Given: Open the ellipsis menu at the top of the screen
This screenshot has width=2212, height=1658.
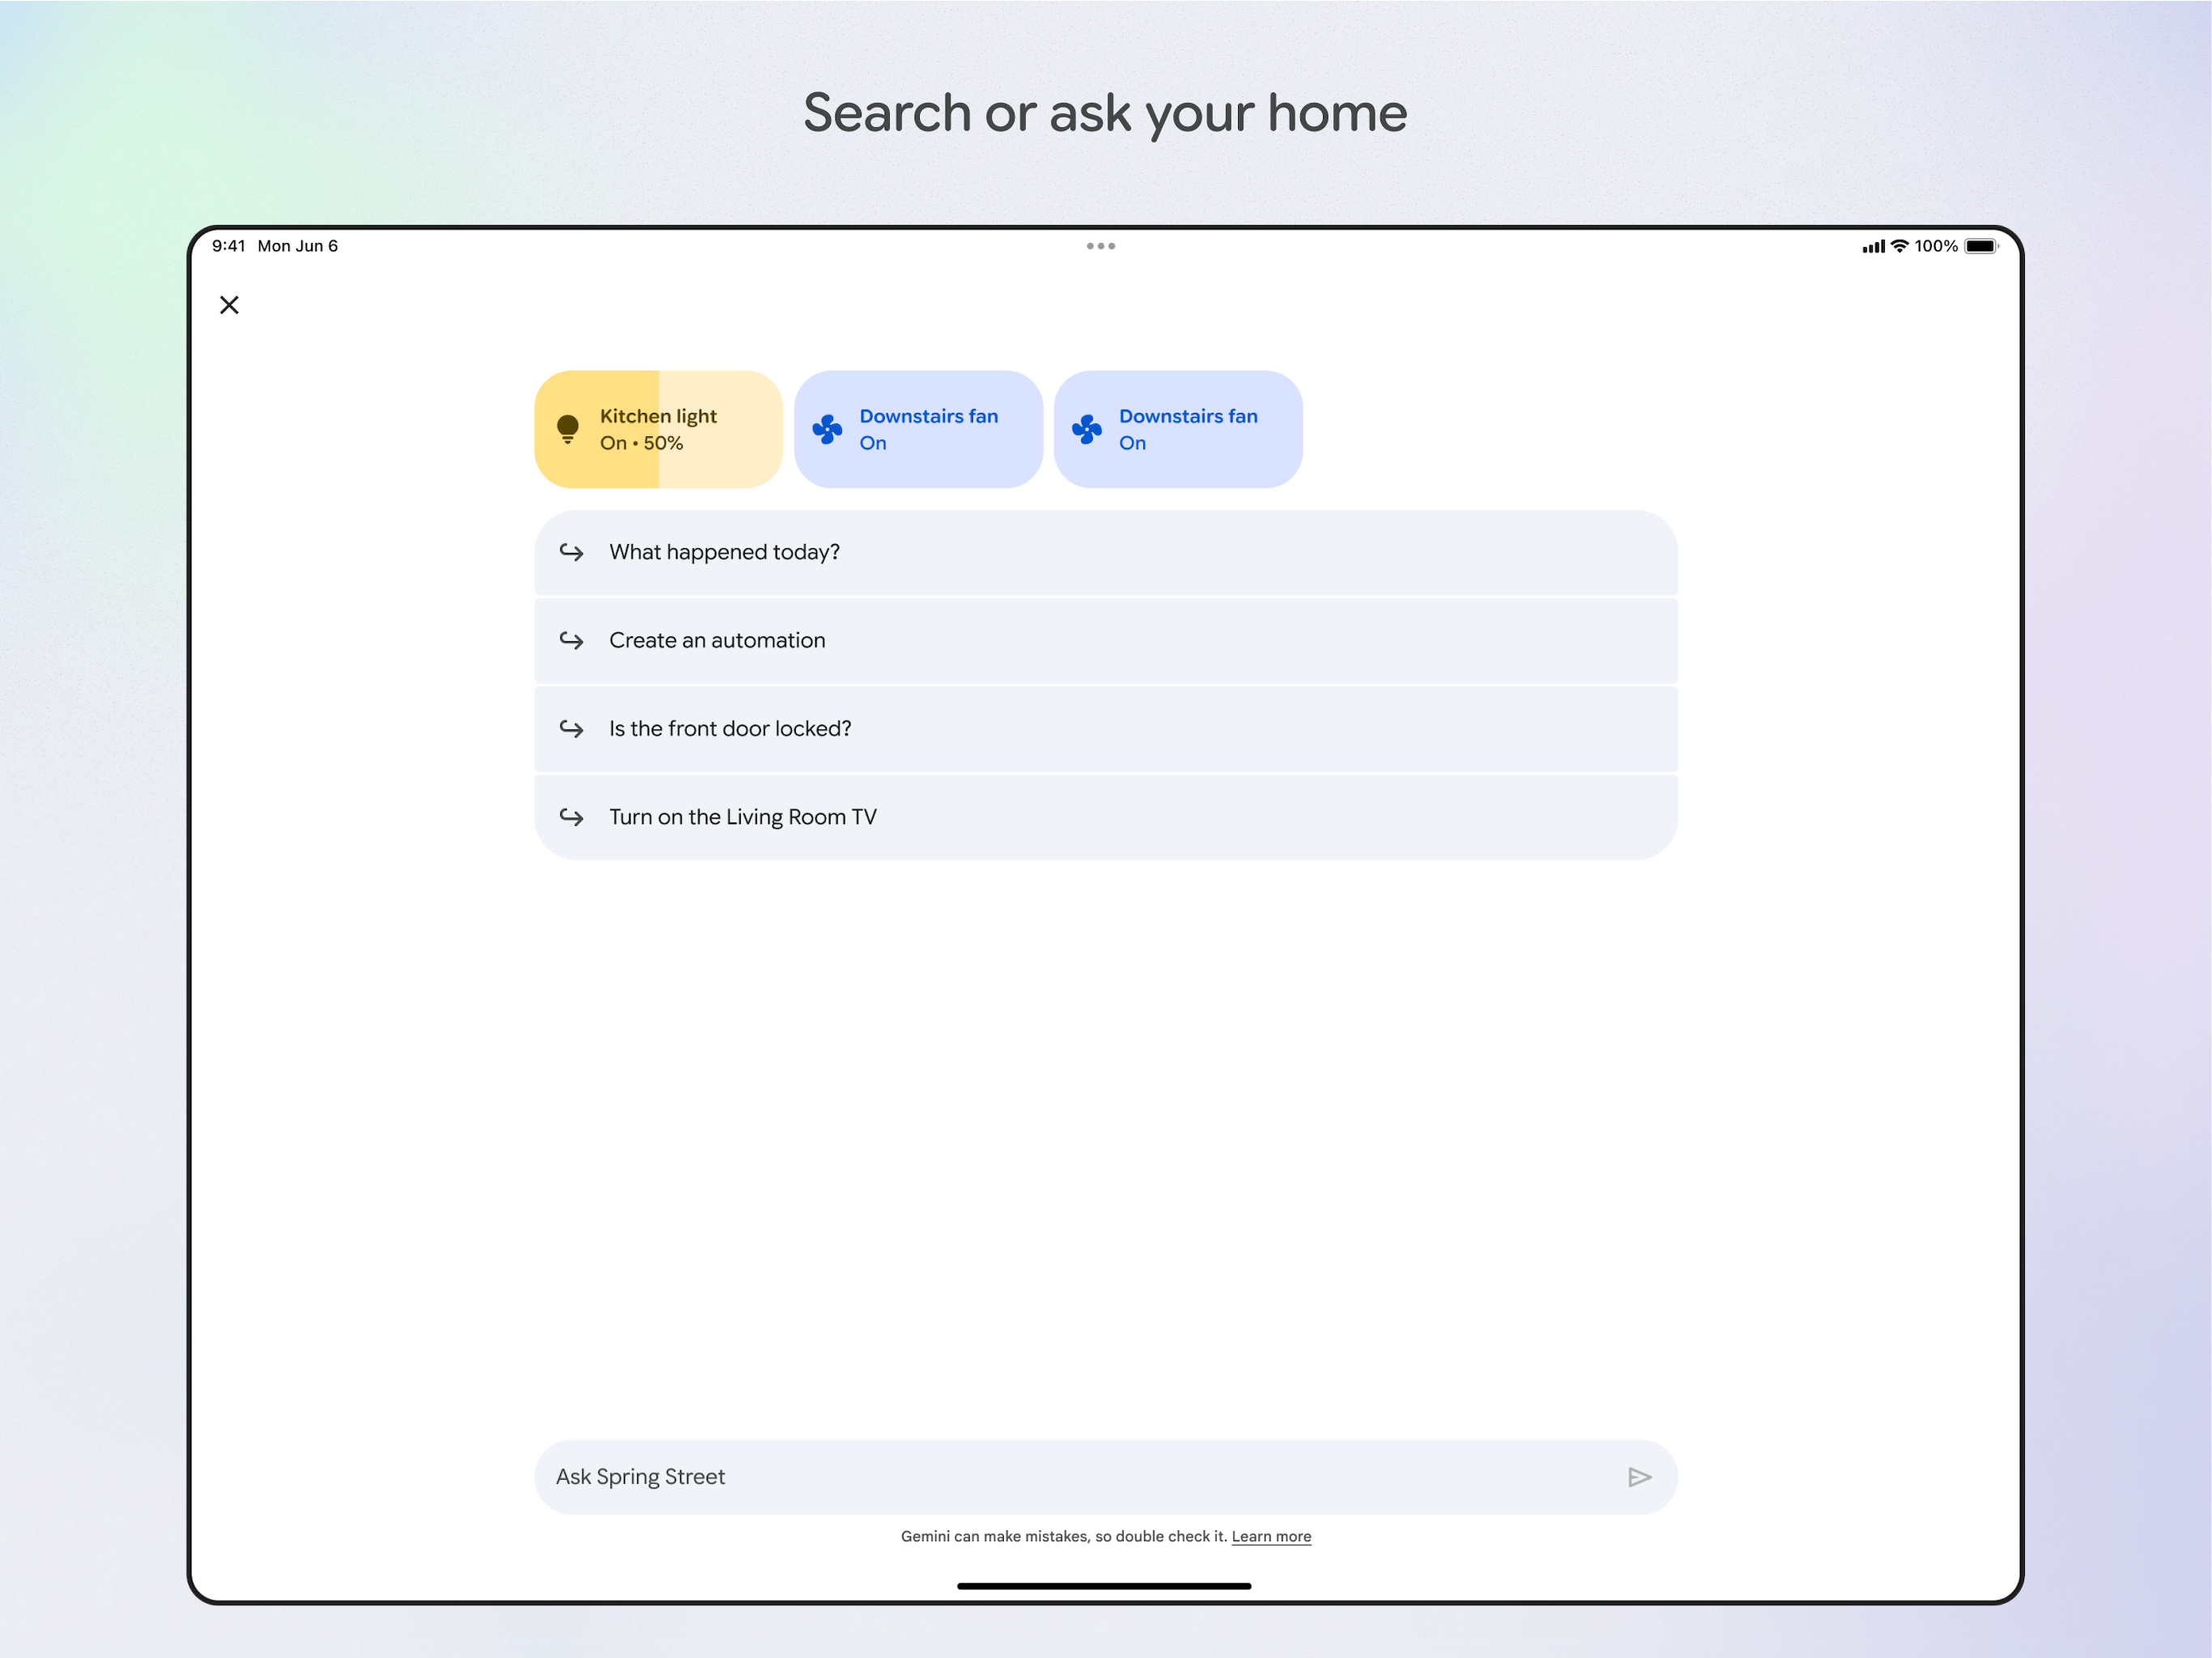Looking at the screenshot, I should (x=1101, y=245).
